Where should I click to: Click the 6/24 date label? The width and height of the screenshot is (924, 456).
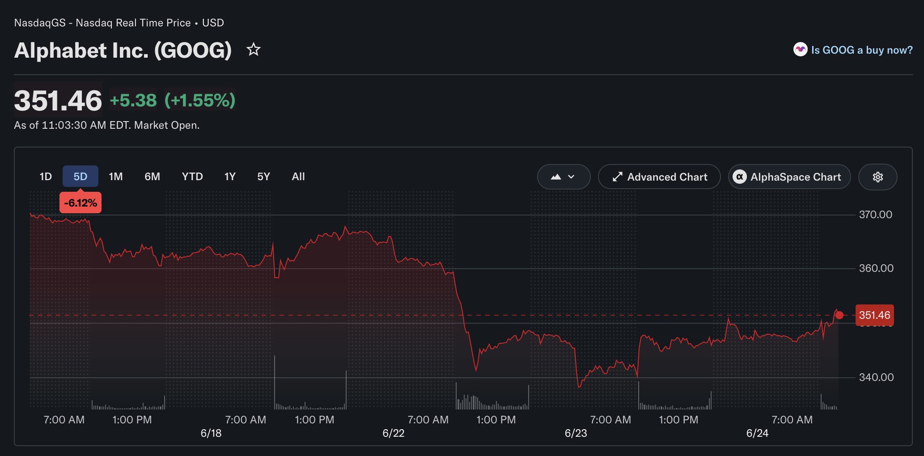click(757, 433)
